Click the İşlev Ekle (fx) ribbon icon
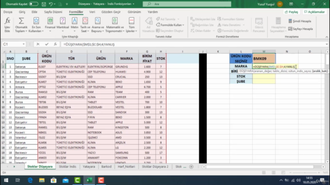Image resolution: width=330 pixels, height=185 pixels. 7,25
